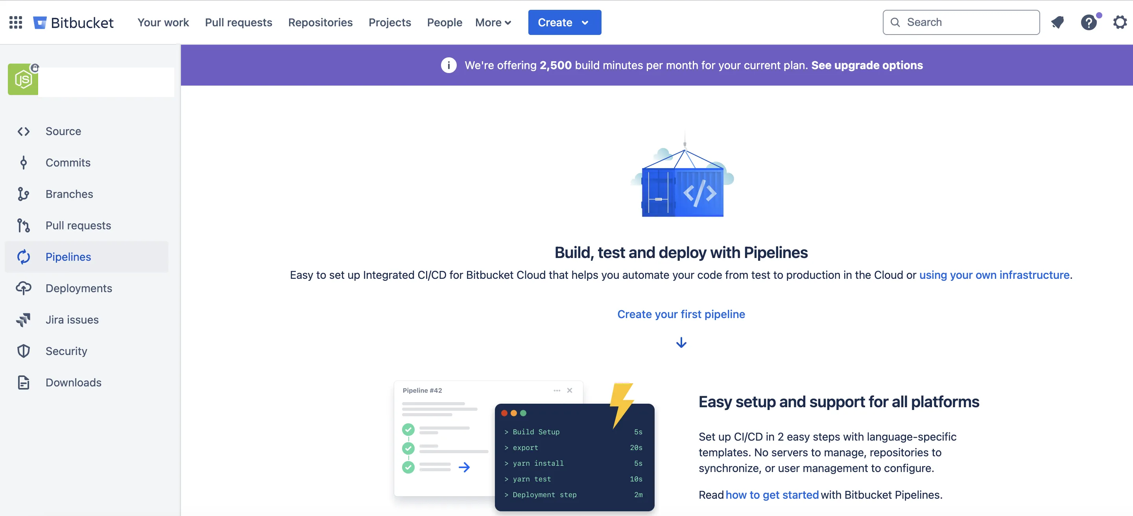The width and height of the screenshot is (1133, 516).
Task: Select Branches in the sidebar
Action: pos(87,194)
